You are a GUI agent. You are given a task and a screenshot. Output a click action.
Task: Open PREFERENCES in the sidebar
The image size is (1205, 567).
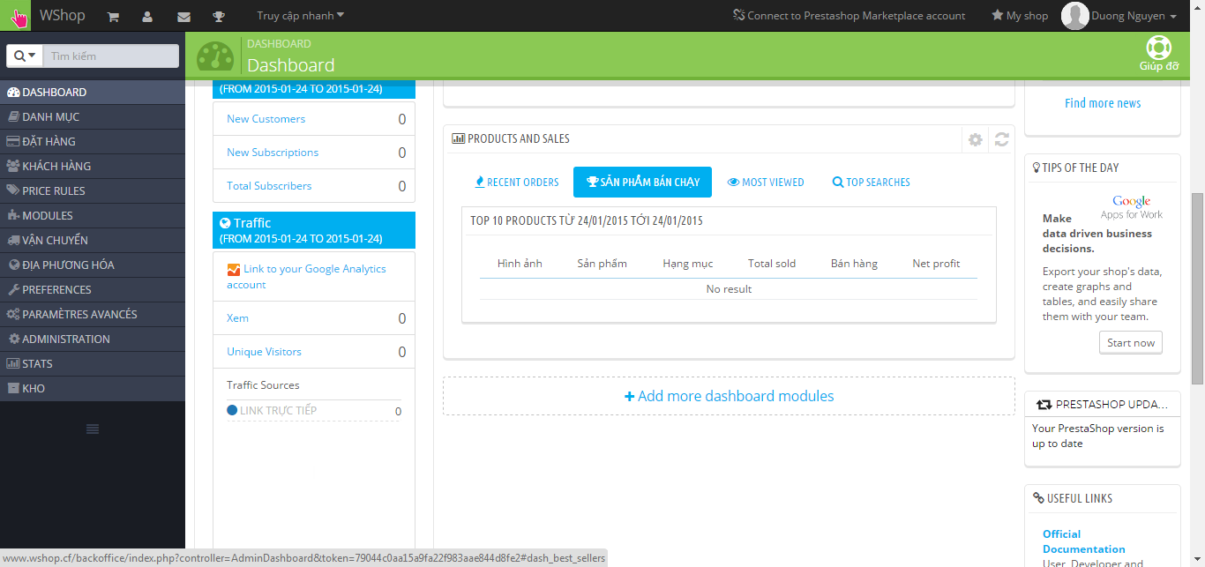(x=93, y=289)
